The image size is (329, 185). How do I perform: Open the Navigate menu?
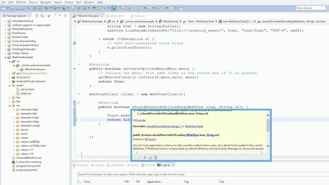pyautogui.click(x=46, y=2)
